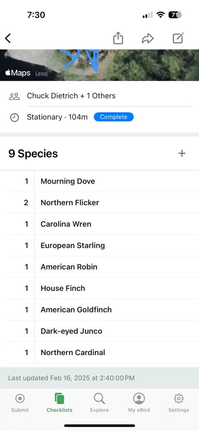
Task: Open the Legal link on the map
Action: coord(41,73)
